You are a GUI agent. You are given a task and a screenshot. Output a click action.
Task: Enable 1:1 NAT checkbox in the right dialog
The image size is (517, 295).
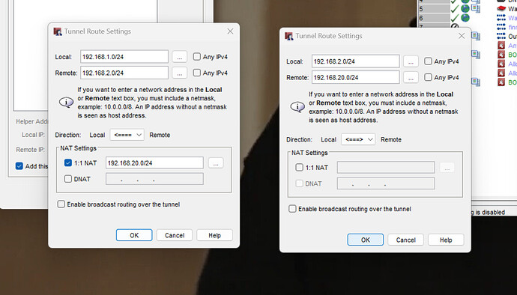(300, 168)
